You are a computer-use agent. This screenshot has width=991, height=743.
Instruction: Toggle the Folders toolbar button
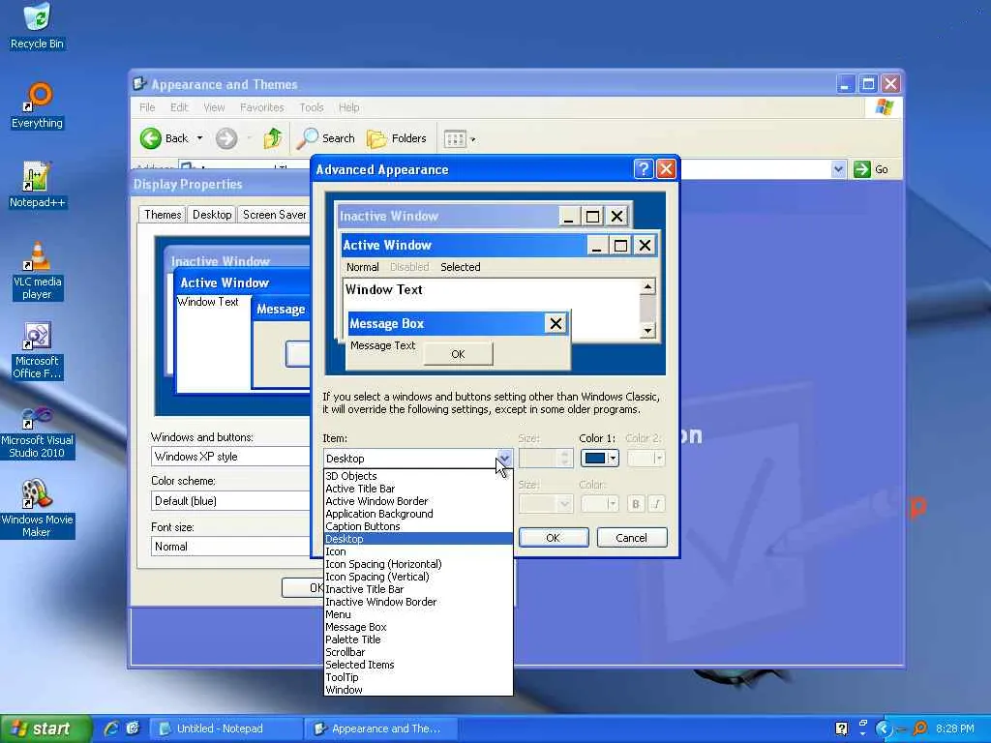tap(397, 138)
